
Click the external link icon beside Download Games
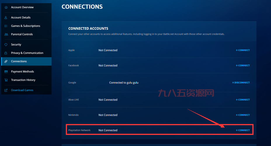point(6,90)
